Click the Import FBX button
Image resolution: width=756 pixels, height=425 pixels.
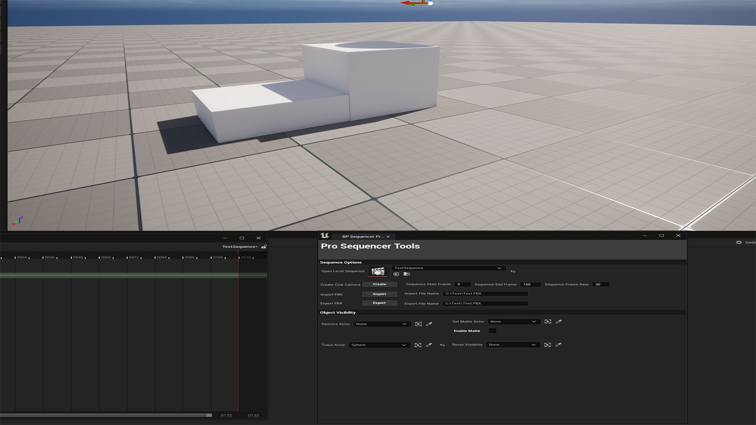pyautogui.click(x=379, y=294)
